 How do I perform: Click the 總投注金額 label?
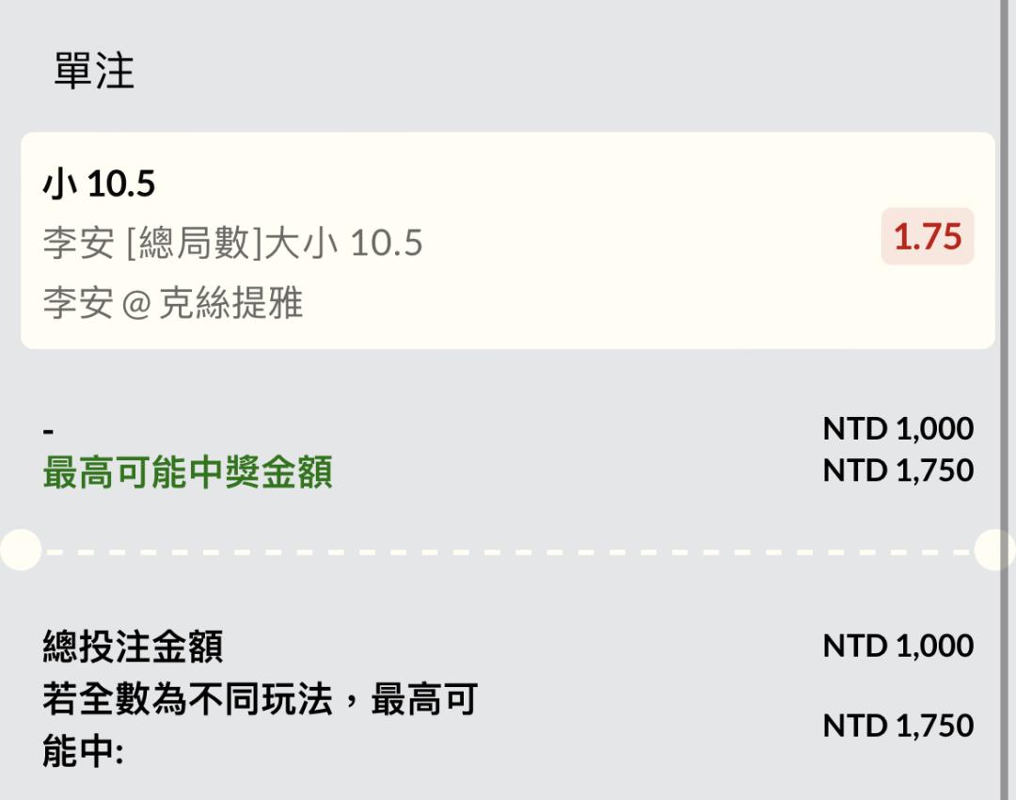133,647
